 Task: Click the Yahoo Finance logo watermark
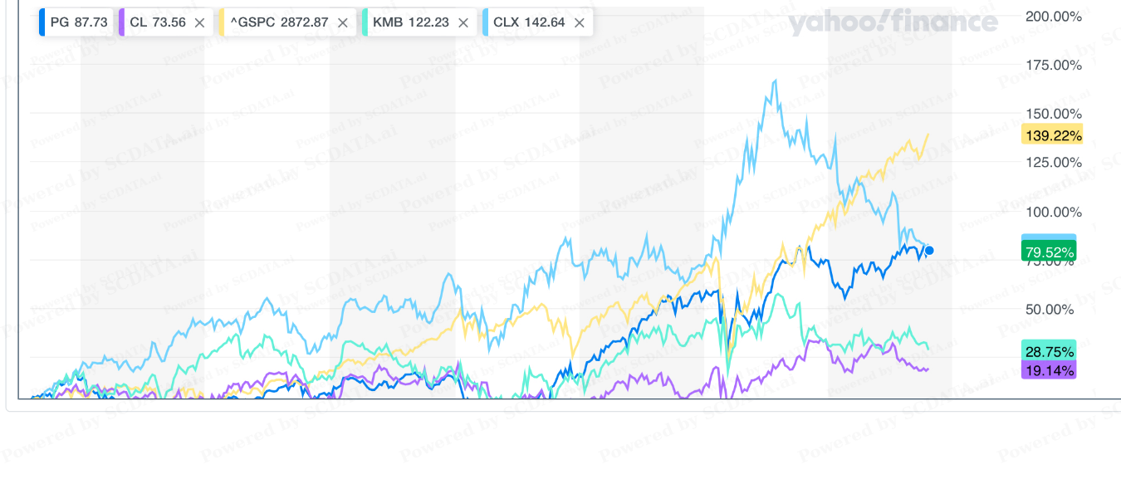coord(893,23)
